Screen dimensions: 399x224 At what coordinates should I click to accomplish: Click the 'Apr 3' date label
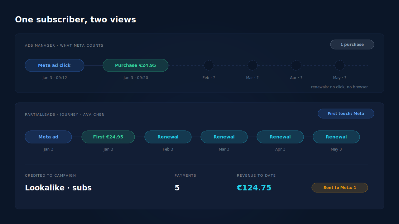[280, 149]
